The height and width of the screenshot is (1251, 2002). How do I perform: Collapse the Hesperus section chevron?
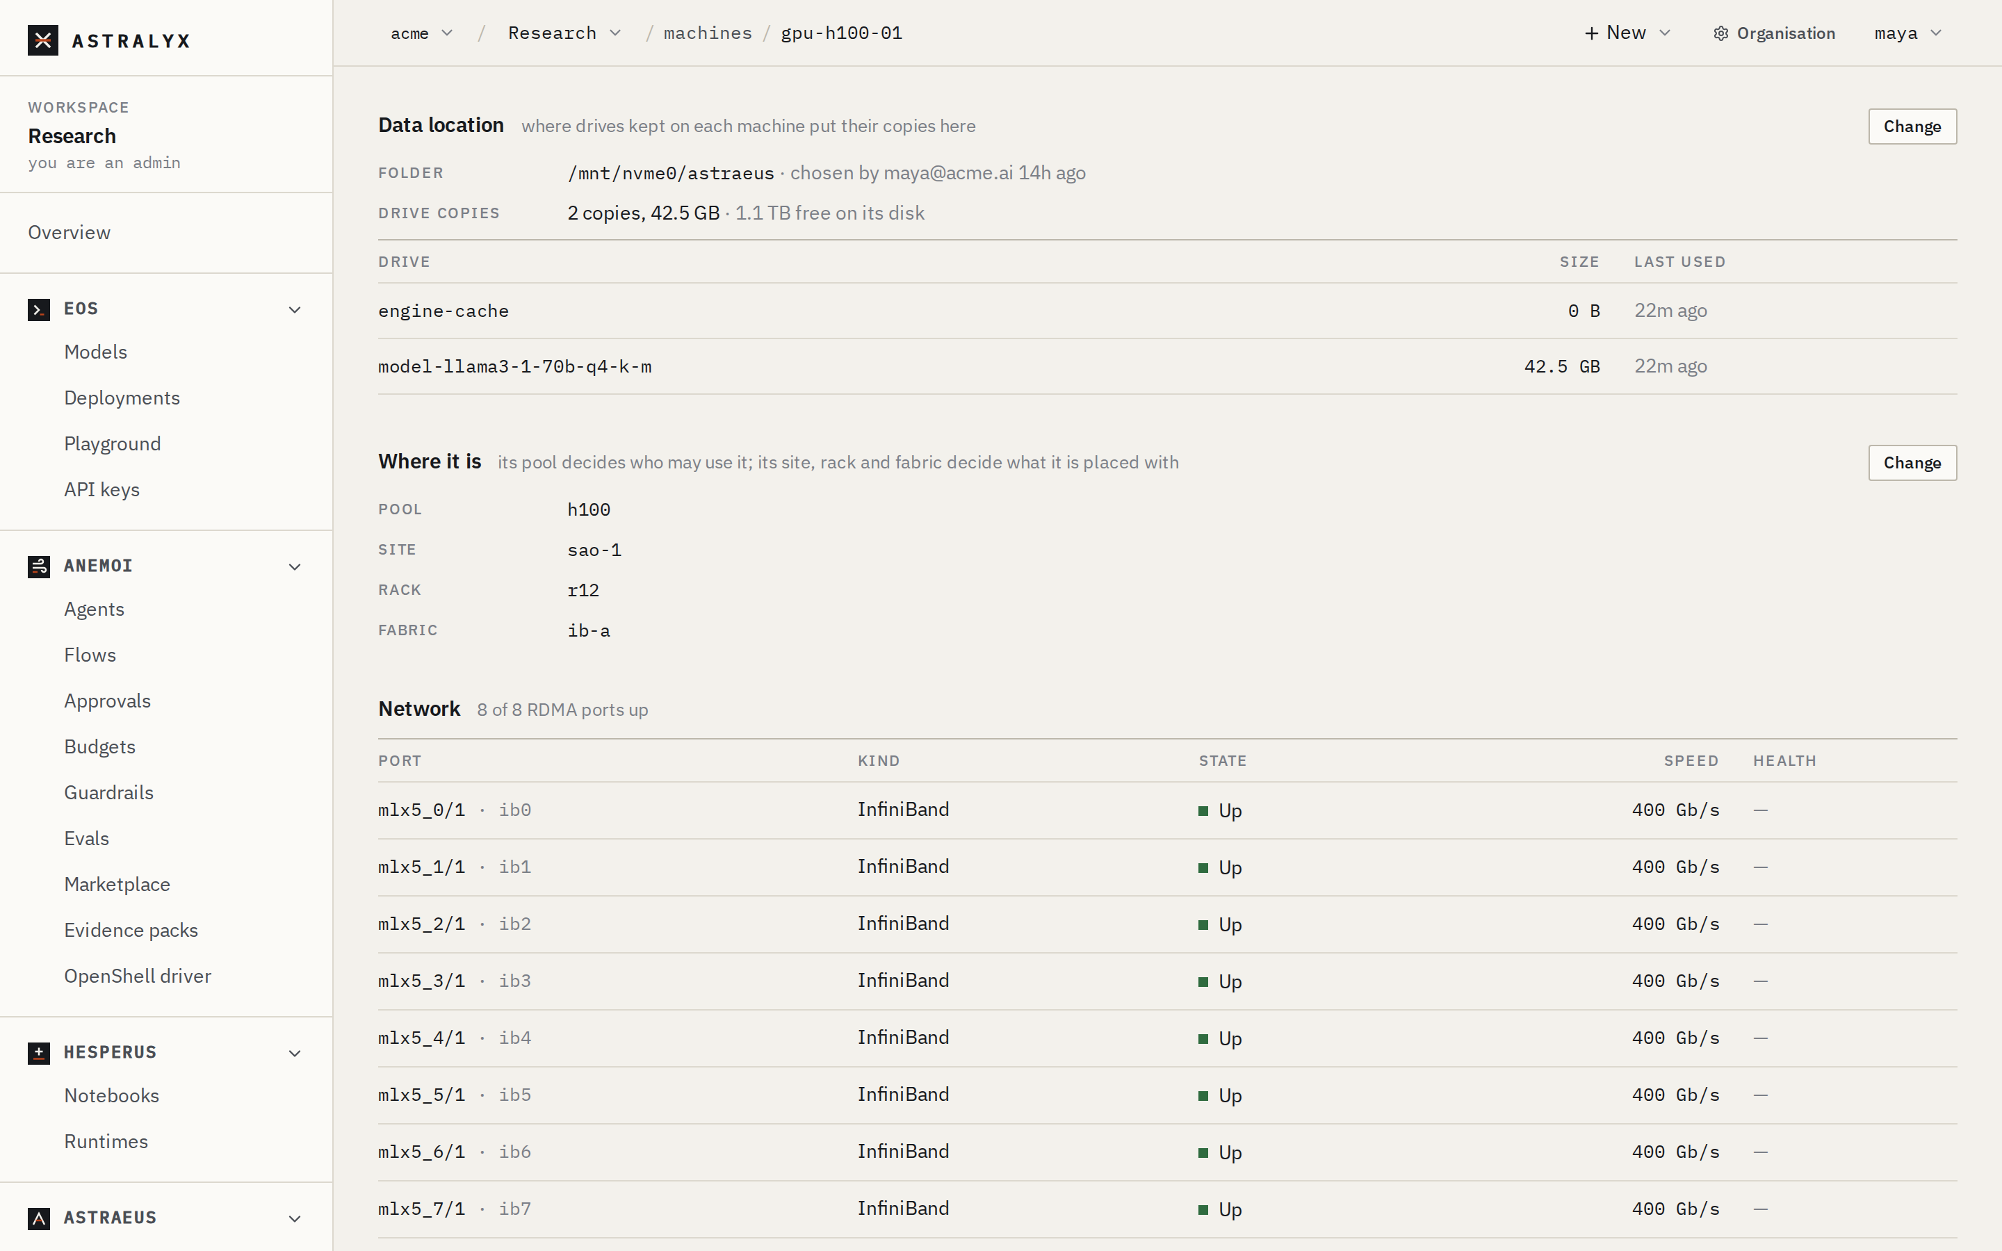coord(295,1053)
